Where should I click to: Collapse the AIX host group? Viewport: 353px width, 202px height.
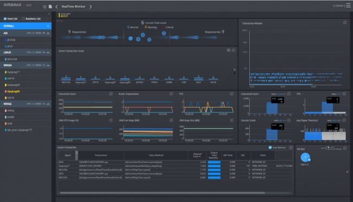click(48, 33)
